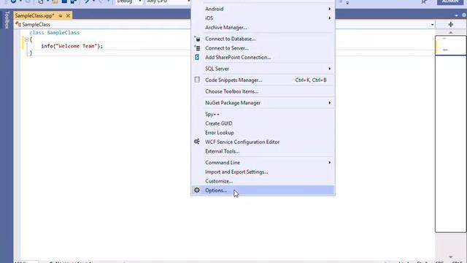The image size is (467, 263).
Task: Launch Spy++ from the menu
Action: 263,114
